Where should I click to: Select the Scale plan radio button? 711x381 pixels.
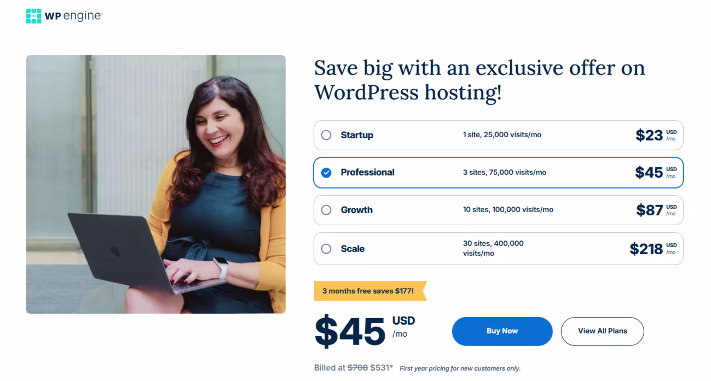(x=326, y=249)
